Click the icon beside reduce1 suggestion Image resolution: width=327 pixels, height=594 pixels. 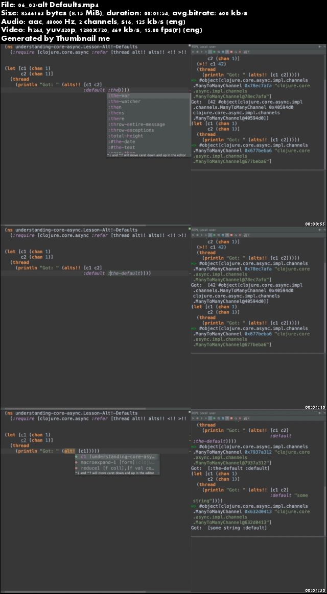77,468
